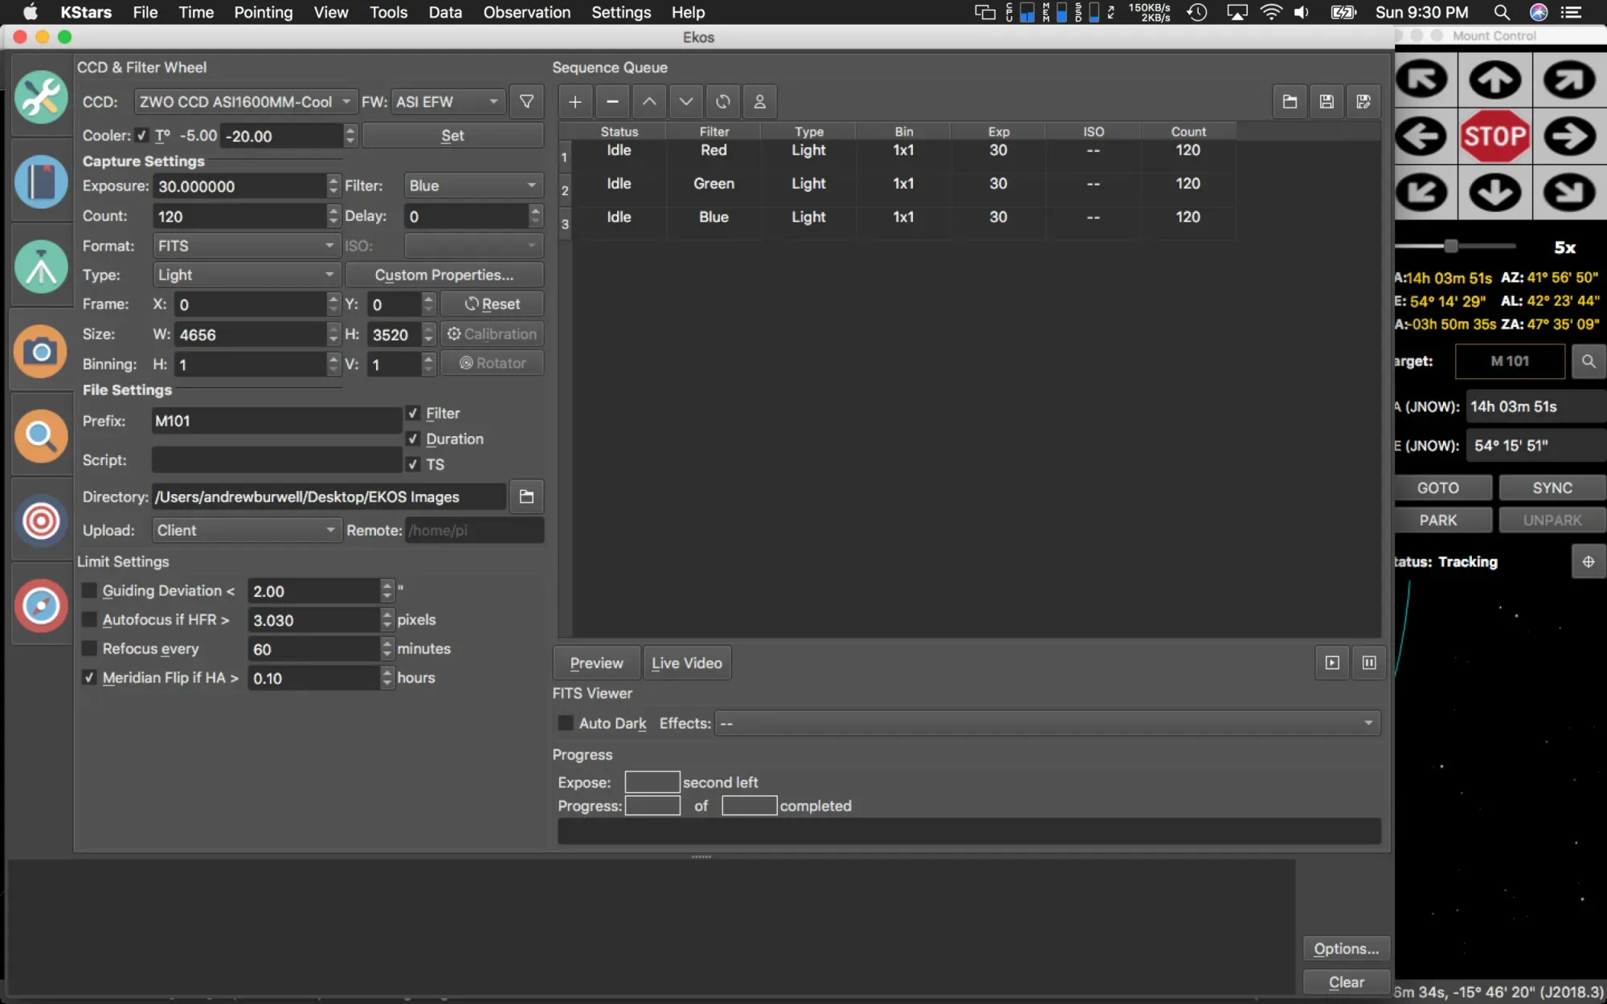The width and height of the screenshot is (1607, 1004).
Task: Open the FITS Viewer Effects dropdown
Action: [1047, 724]
